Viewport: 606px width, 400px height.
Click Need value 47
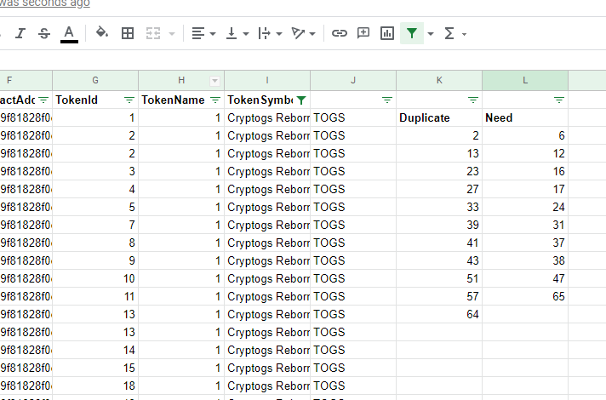pyautogui.click(x=525, y=278)
